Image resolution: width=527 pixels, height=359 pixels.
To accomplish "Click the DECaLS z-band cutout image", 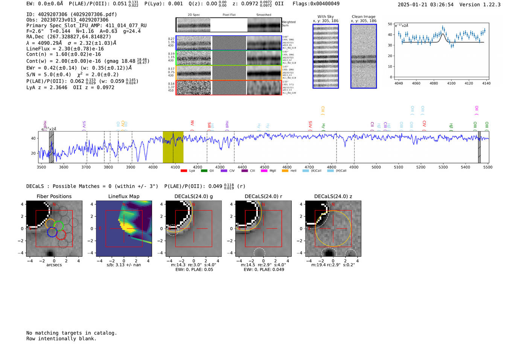I will (333, 229).
